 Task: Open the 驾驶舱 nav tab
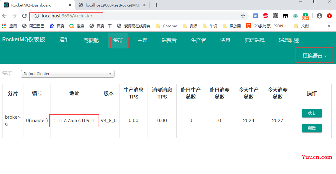(x=91, y=40)
